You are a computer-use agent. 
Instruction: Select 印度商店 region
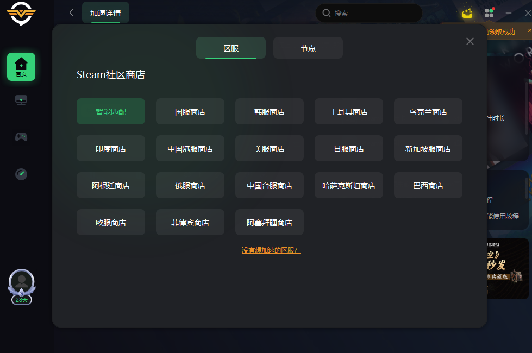[x=111, y=148]
